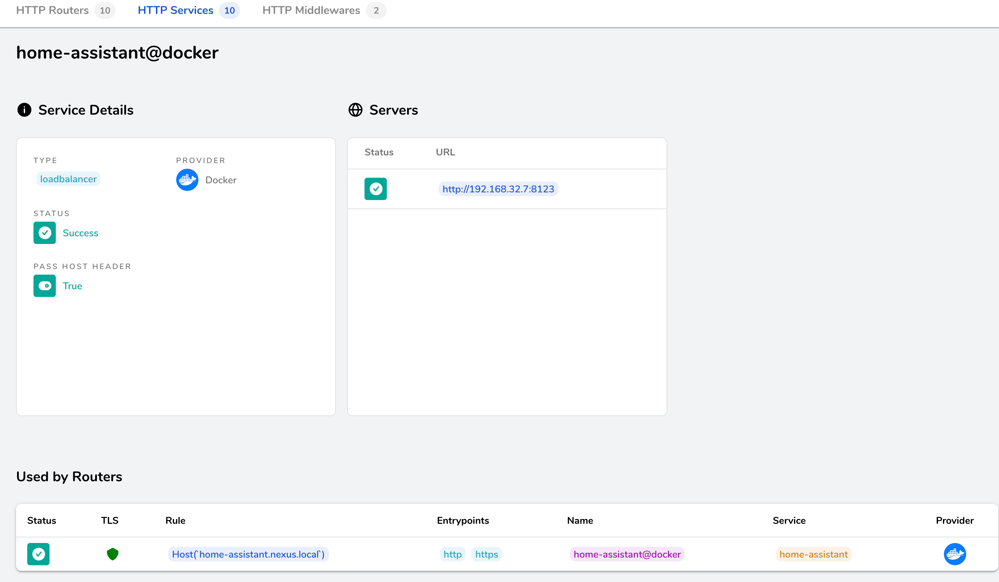Click the STATUS field label in Service Details
The height and width of the screenshot is (582, 999).
tap(52, 214)
